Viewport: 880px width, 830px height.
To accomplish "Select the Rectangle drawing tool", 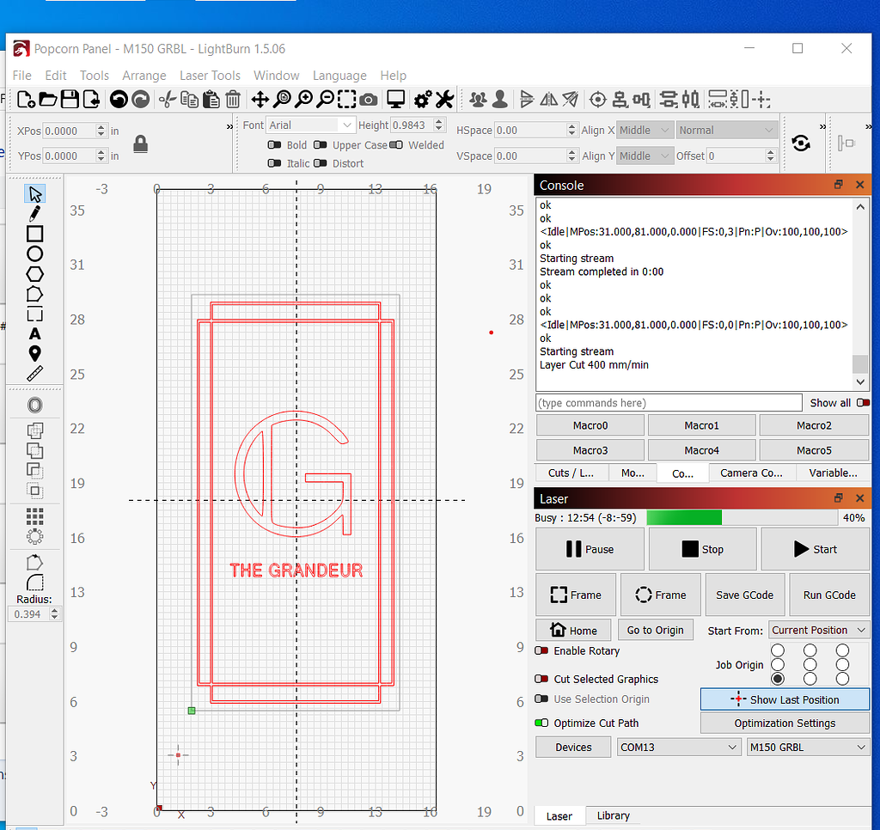I will coord(34,234).
